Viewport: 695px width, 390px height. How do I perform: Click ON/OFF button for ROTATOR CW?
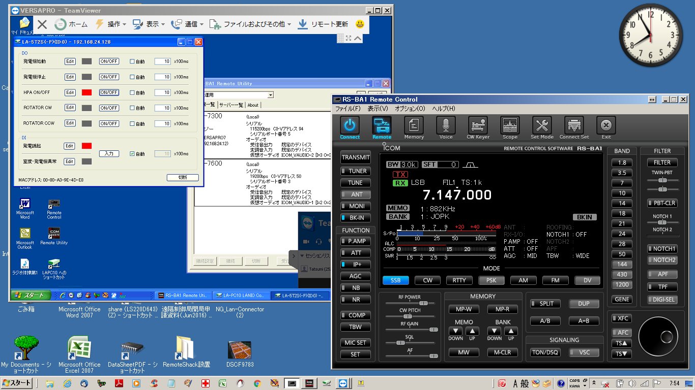pyautogui.click(x=109, y=108)
